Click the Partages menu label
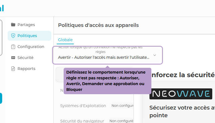This screenshot has height=123, width=215. [x=26, y=25]
